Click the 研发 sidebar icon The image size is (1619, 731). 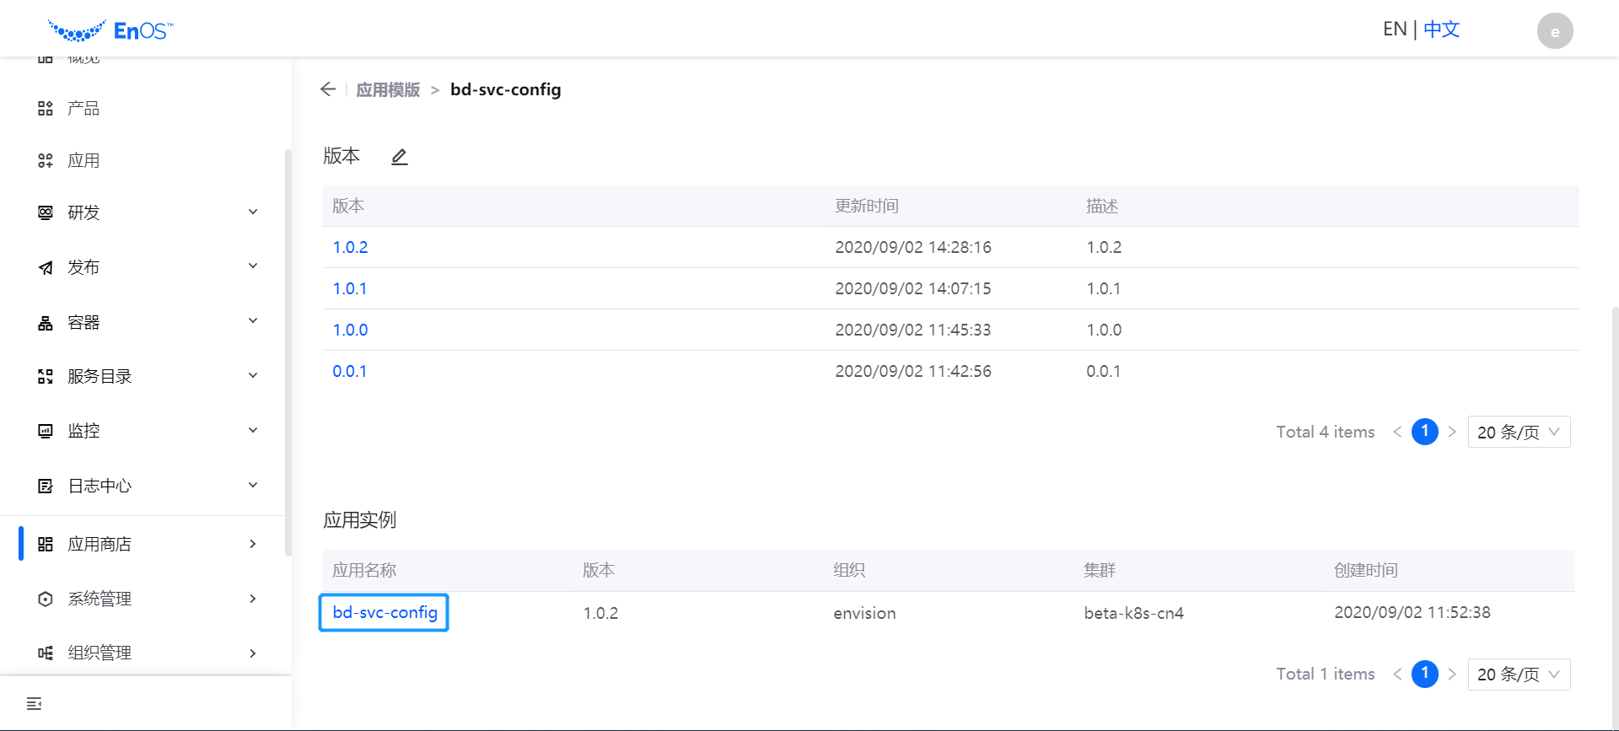tap(46, 212)
